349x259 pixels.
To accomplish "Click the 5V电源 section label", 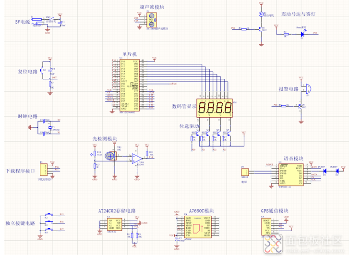I will point(22,22).
